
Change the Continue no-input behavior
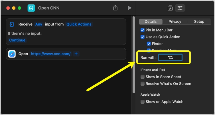pos(17,40)
